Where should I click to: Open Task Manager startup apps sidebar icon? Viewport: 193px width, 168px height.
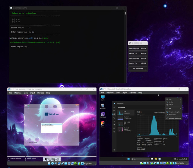114,121
